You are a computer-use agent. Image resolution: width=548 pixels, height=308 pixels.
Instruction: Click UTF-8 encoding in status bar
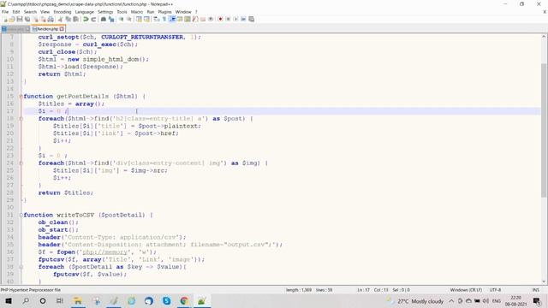point(495,290)
